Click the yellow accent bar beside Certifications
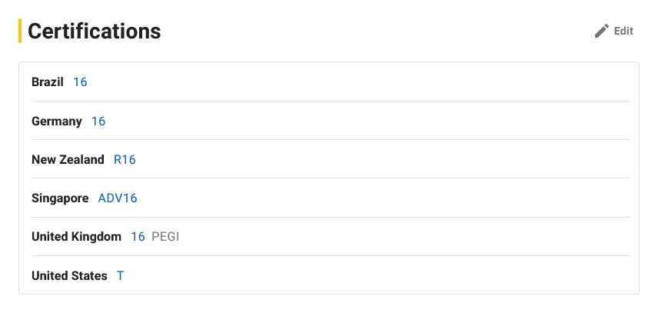Screen dimensions: 658x313 pyautogui.click(x=20, y=32)
